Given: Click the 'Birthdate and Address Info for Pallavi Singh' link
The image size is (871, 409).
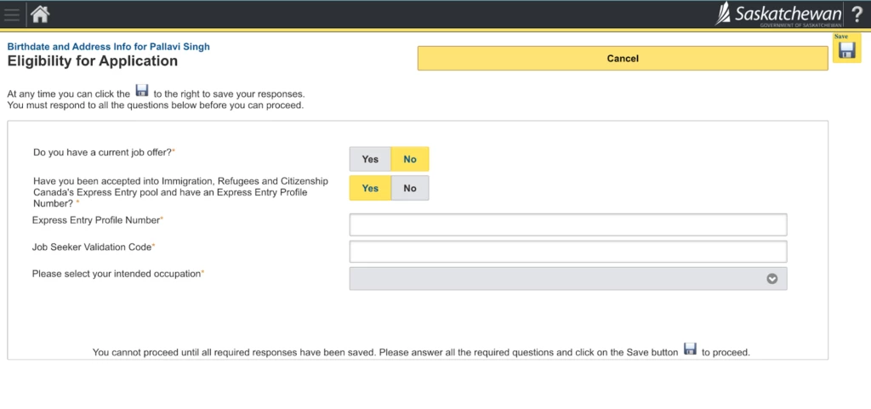Looking at the screenshot, I should pos(108,47).
